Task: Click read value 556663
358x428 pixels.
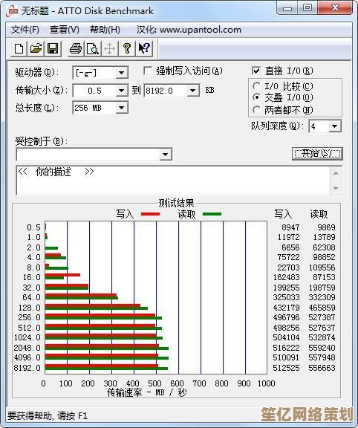Action: pos(322,368)
